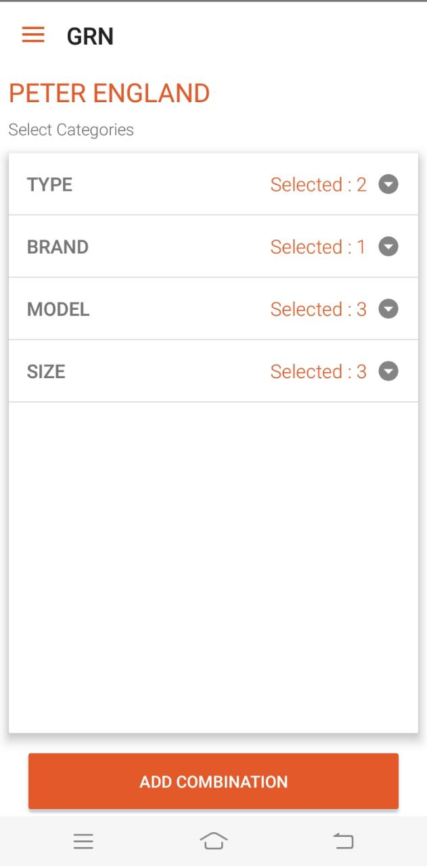Image resolution: width=427 pixels, height=866 pixels.
Task: Expand the BRAND dropdown arrow
Action: pyautogui.click(x=388, y=247)
